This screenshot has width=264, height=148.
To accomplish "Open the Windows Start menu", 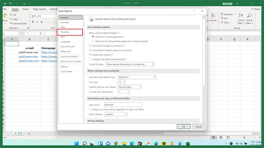I will pyautogui.click(x=77, y=143).
